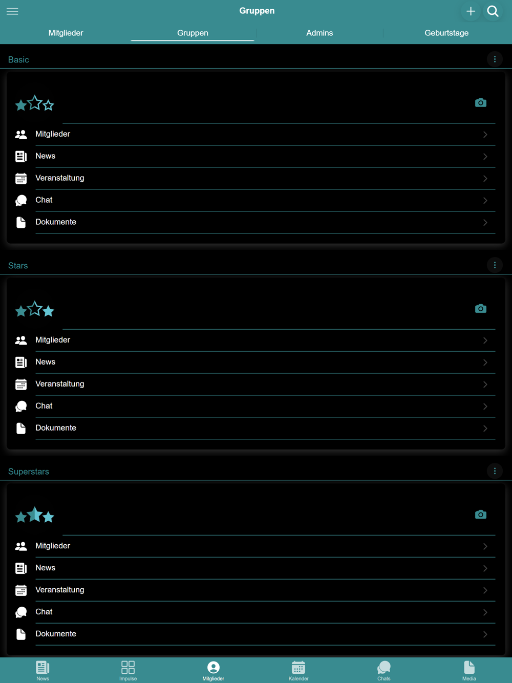Tap the plus icon to add group

471,11
